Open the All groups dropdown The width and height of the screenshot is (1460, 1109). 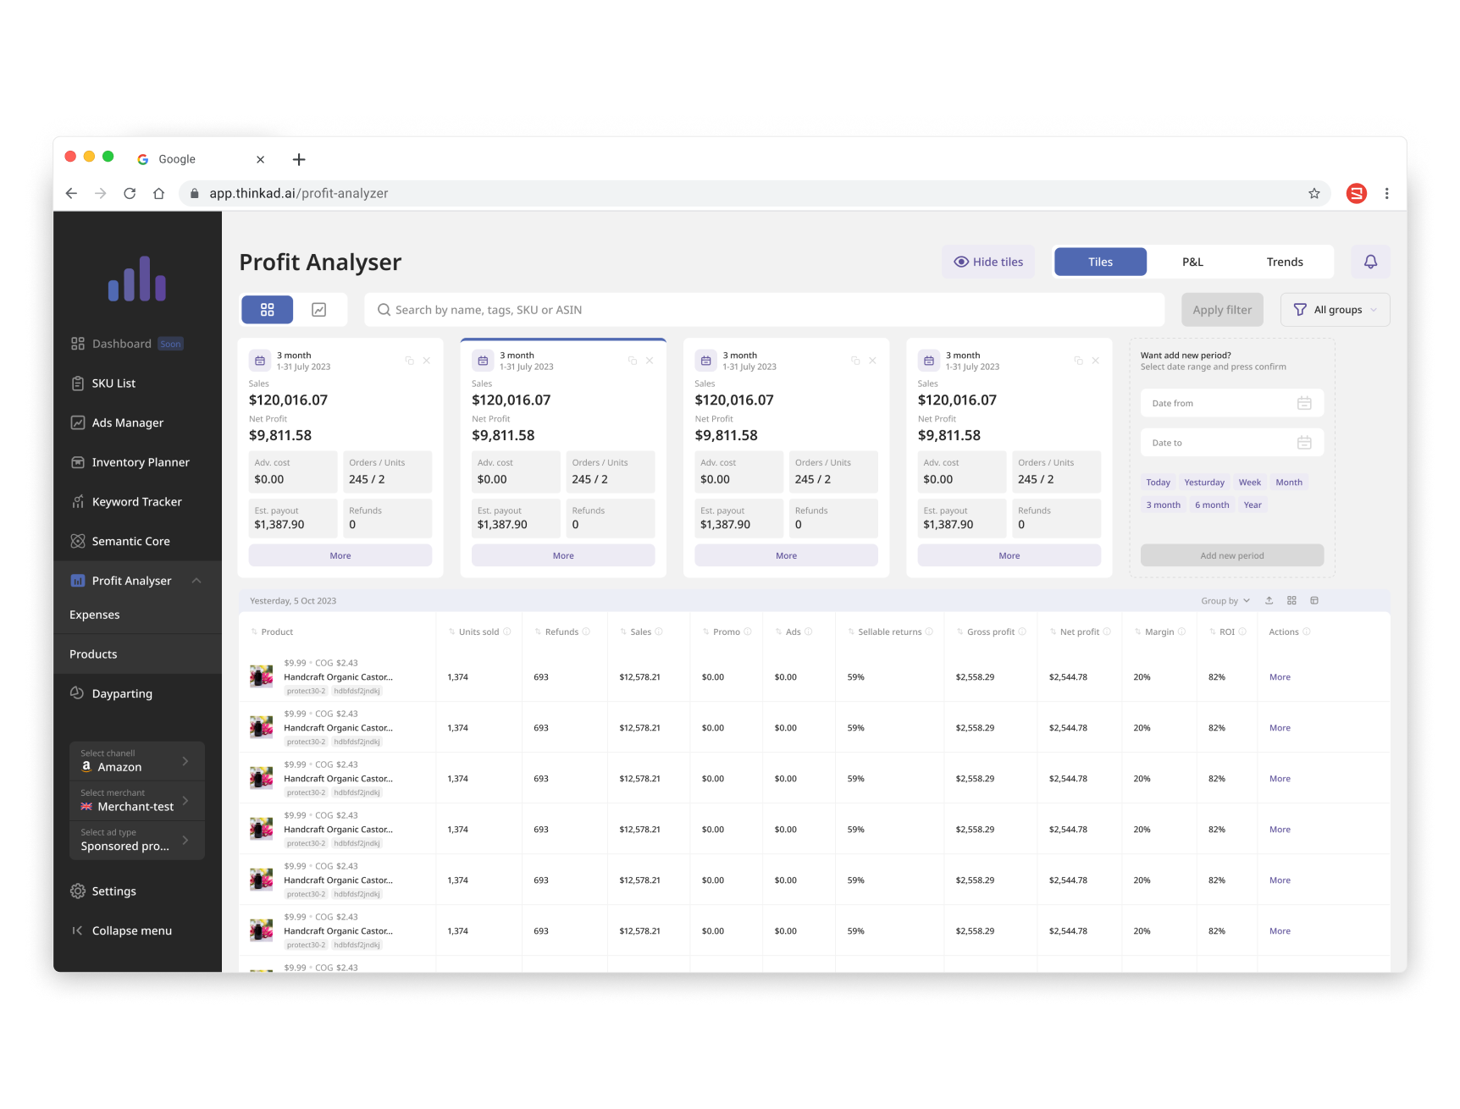tap(1335, 310)
